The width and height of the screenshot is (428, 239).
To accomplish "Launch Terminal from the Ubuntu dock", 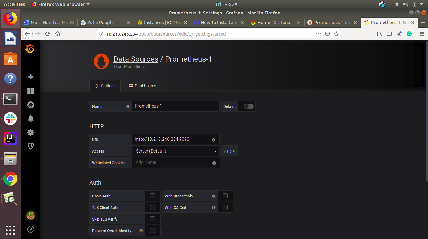I will 10,99.
